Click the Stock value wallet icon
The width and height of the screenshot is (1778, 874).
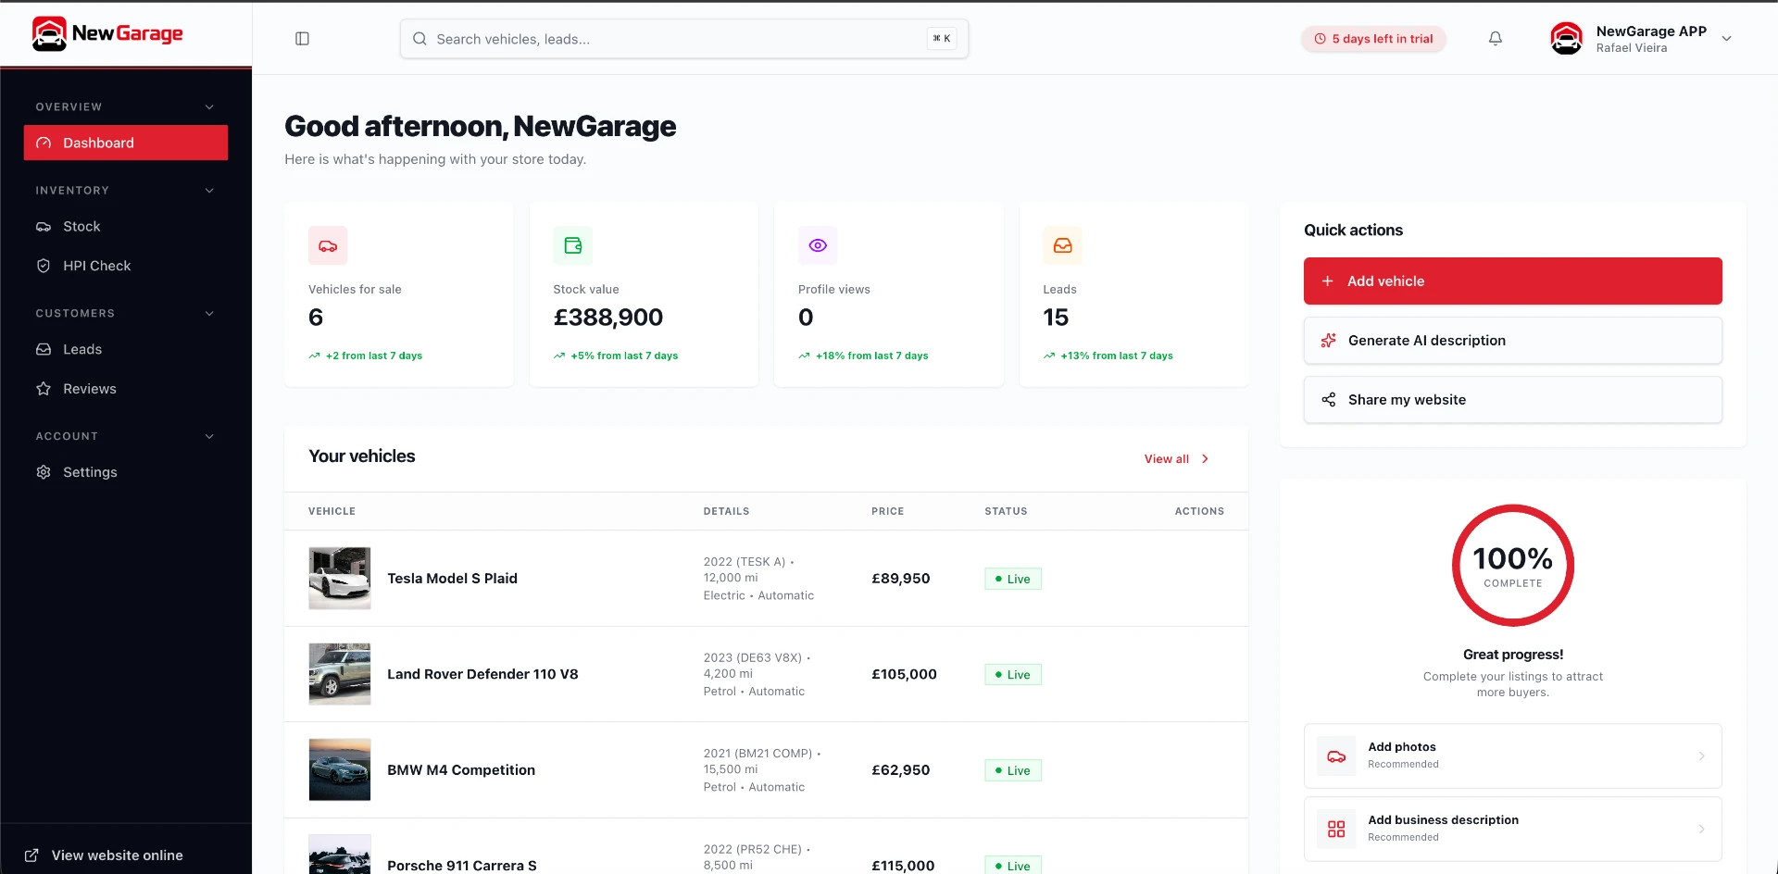[573, 245]
